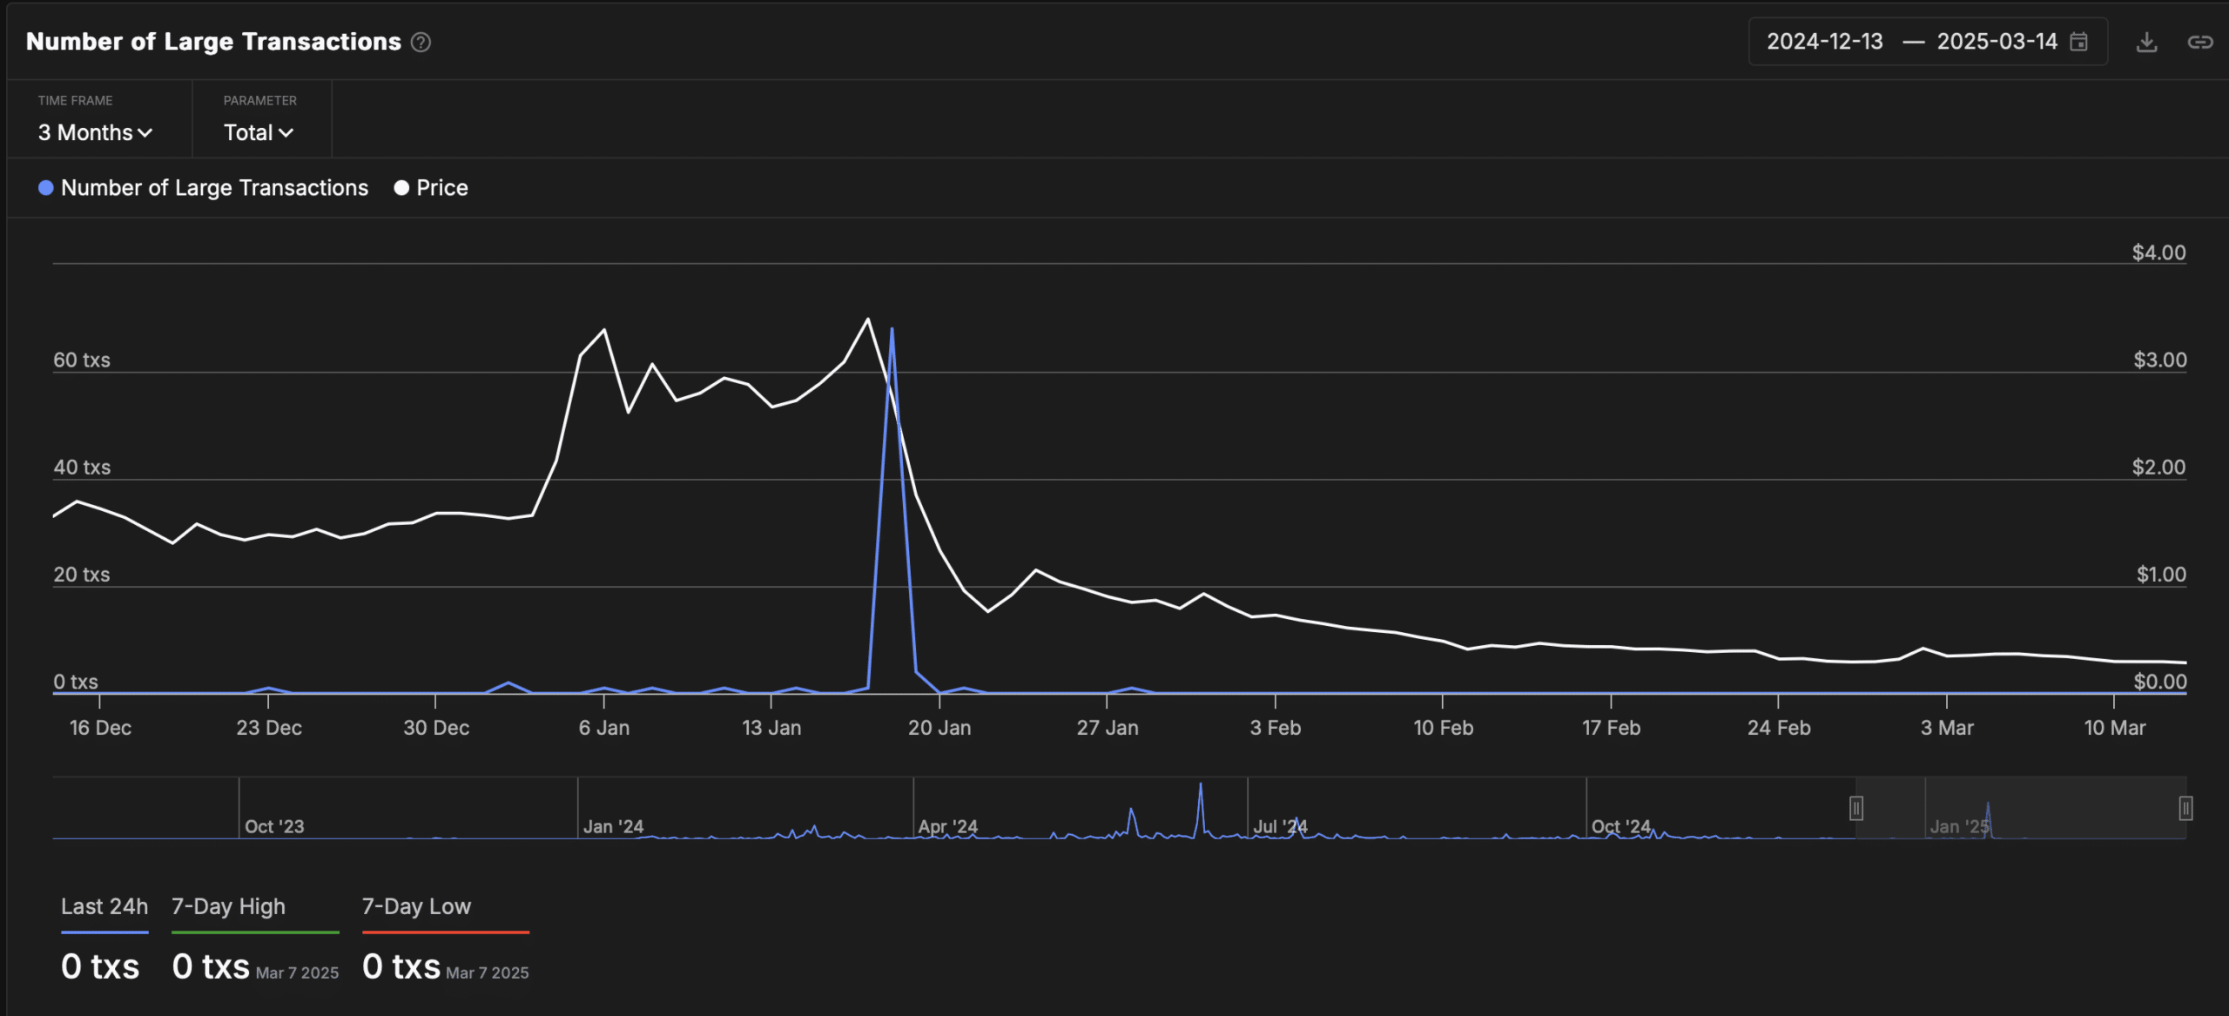Grab the left range slider handle
The height and width of the screenshot is (1016, 2229).
[x=1855, y=808]
